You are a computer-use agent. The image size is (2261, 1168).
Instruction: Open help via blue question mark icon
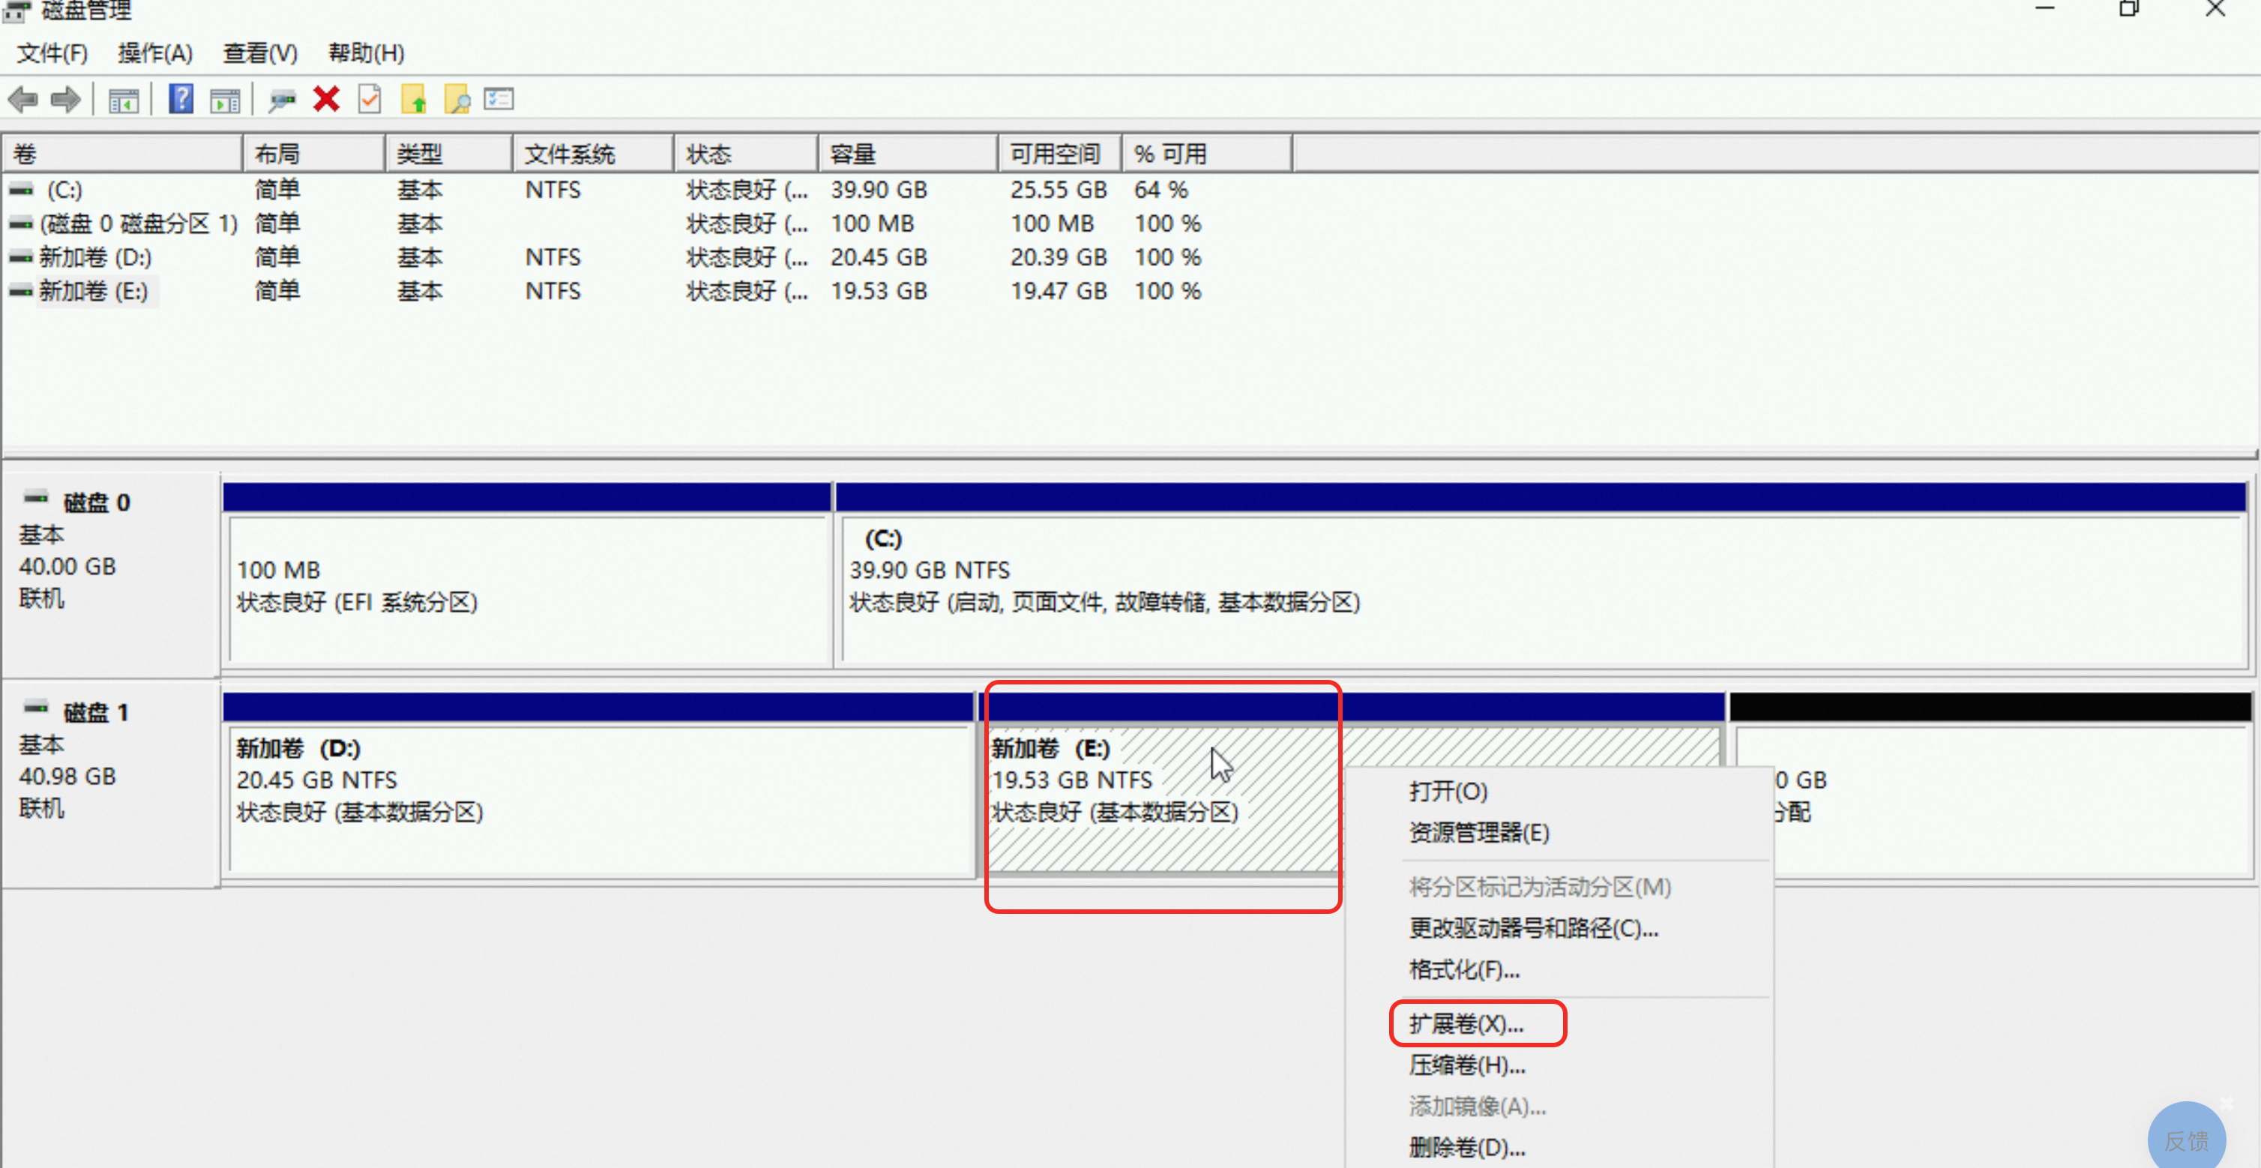pos(181,99)
